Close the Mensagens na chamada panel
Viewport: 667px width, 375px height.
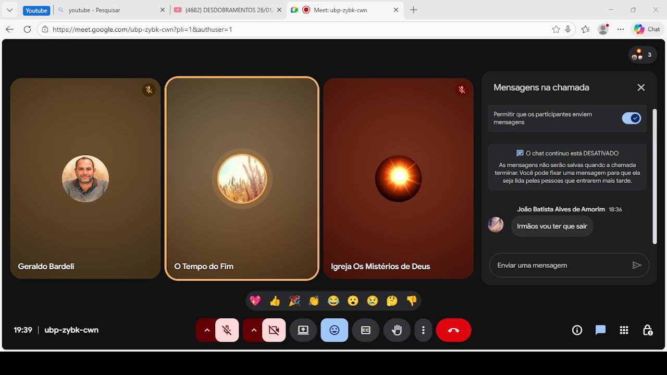click(641, 87)
